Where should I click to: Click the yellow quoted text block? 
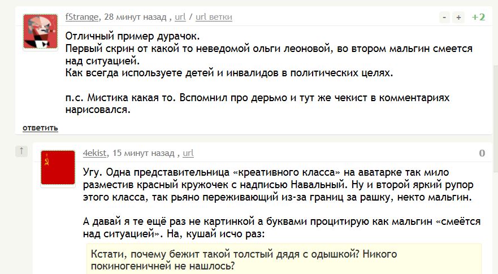pos(284,259)
